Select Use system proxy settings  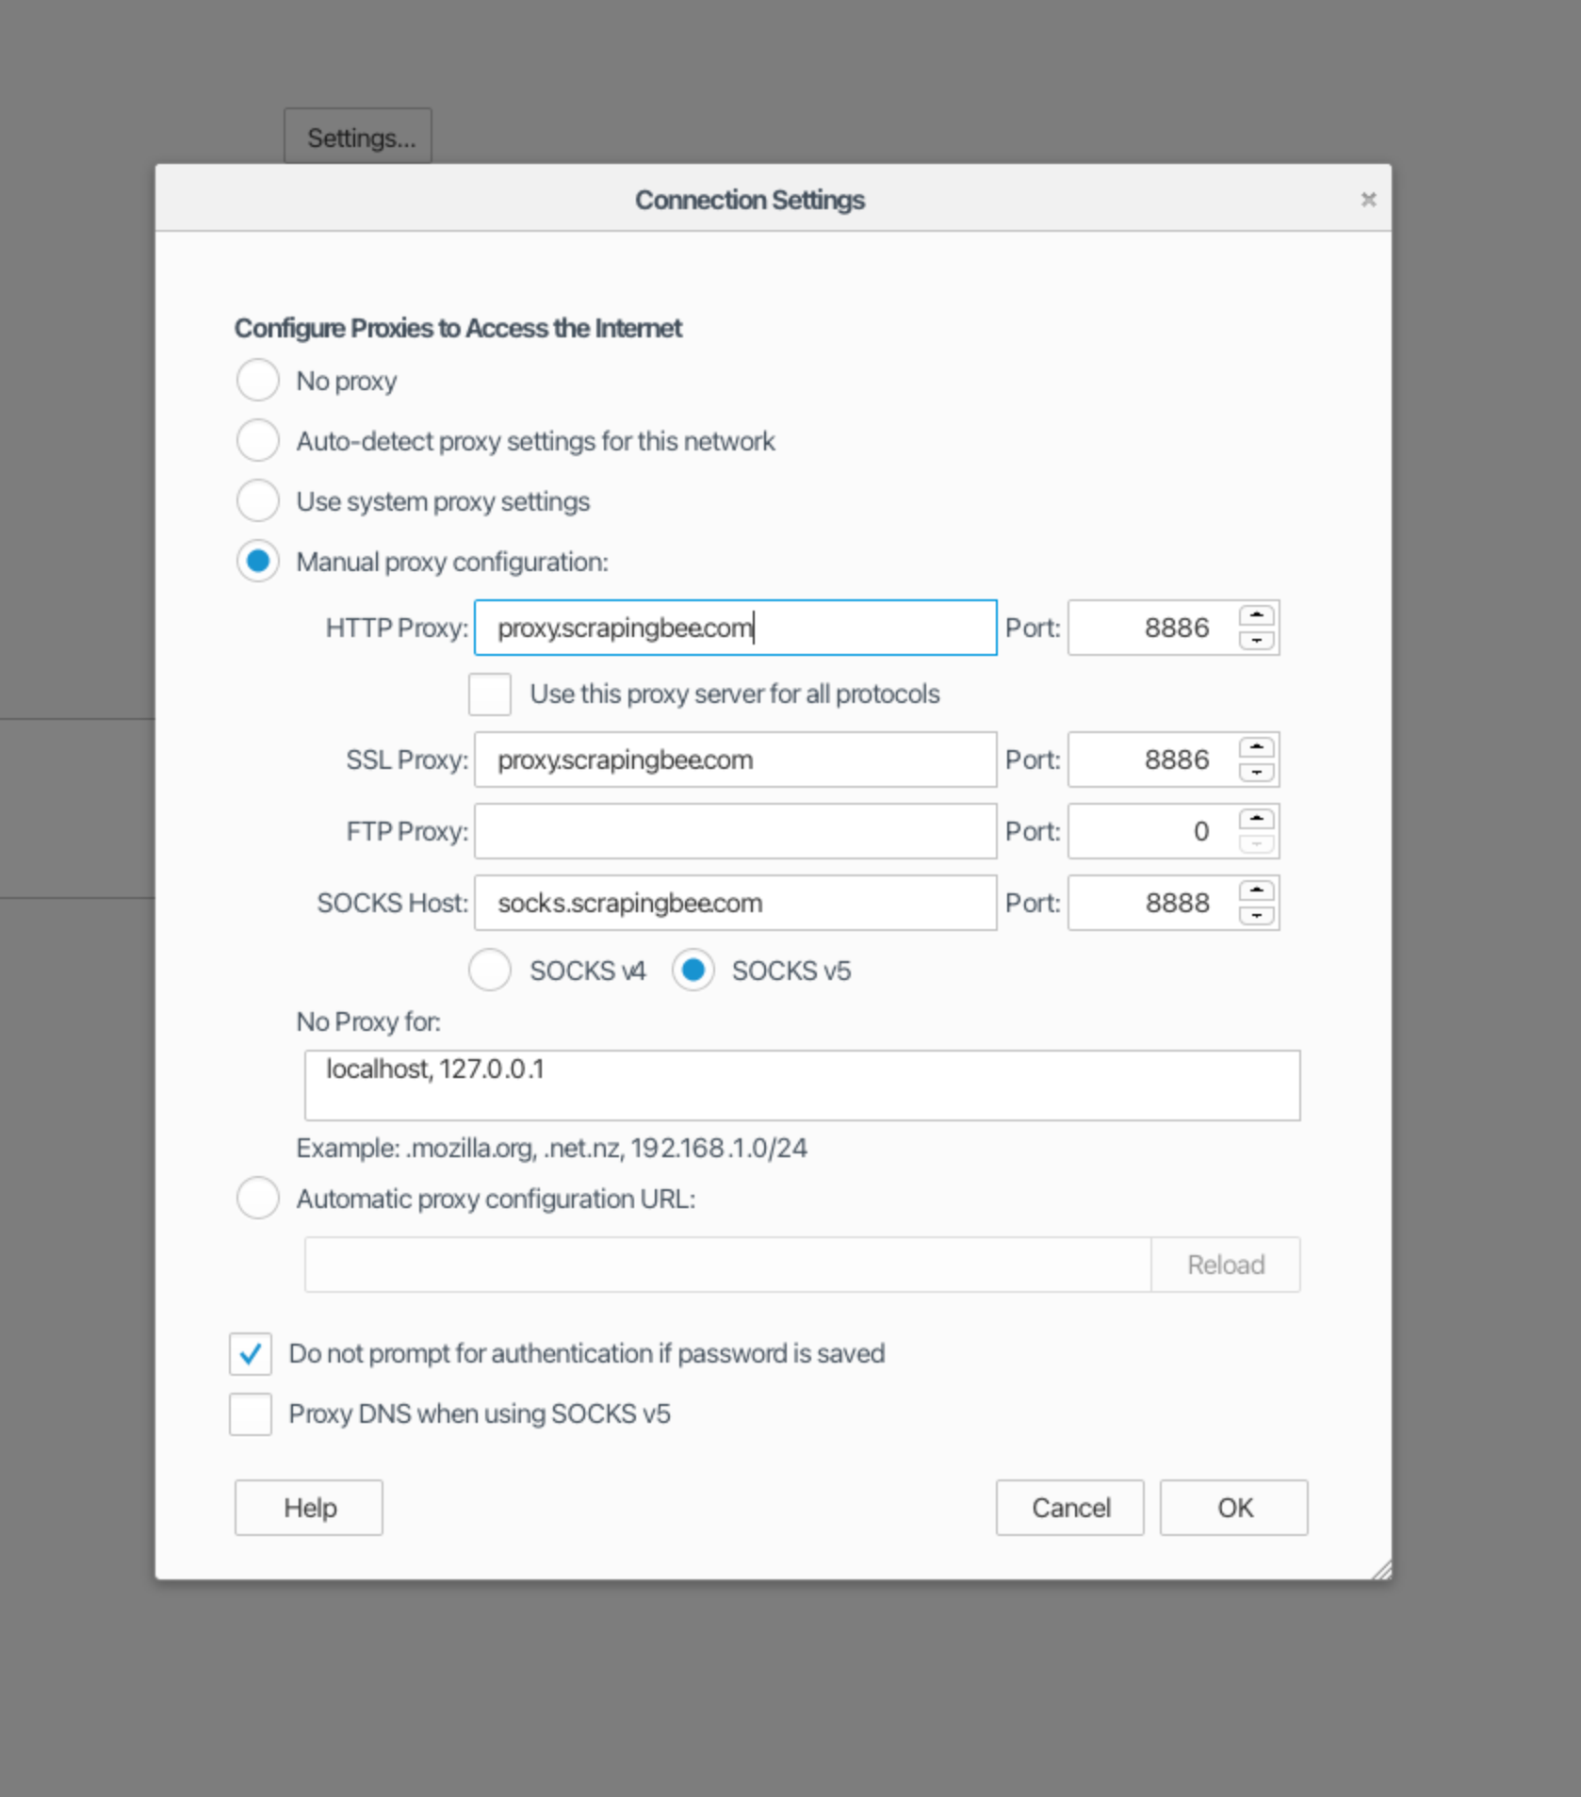pyautogui.click(x=258, y=501)
